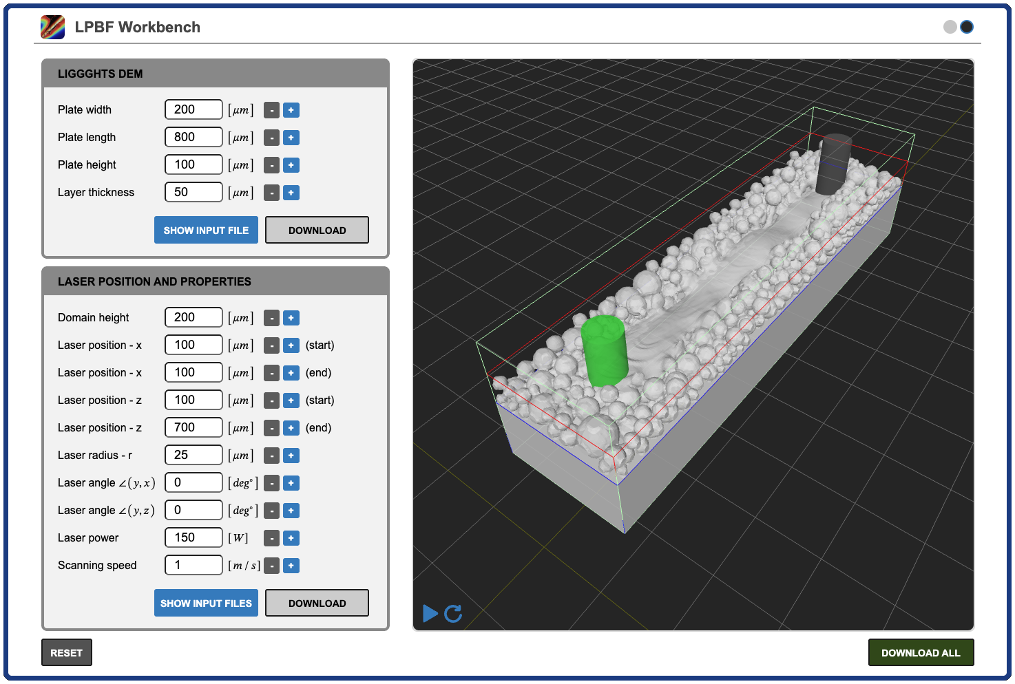Click the LIGGGHTS DEM panel header
This screenshot has width=1015, height=684.
tap(216, 74)
